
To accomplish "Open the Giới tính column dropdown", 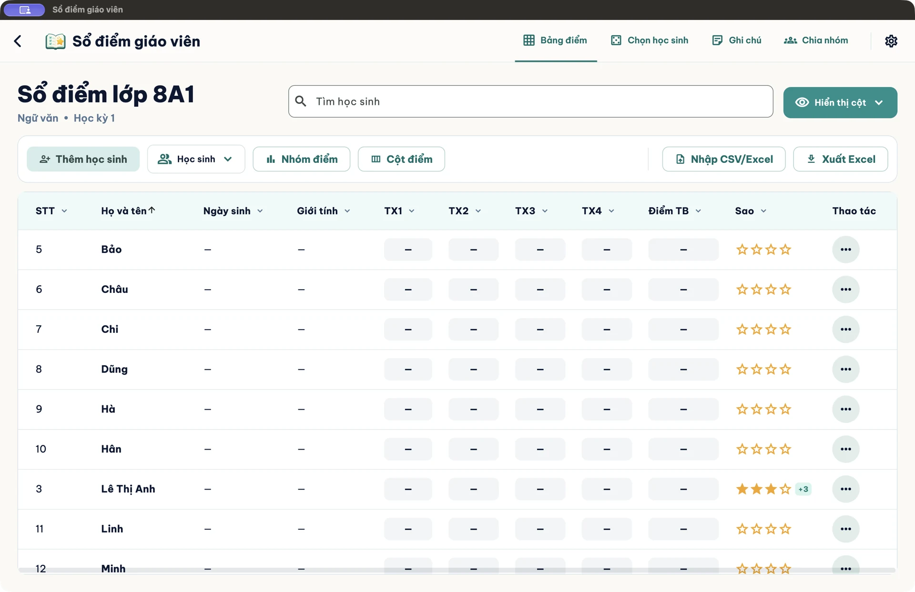I will (347, 211).
